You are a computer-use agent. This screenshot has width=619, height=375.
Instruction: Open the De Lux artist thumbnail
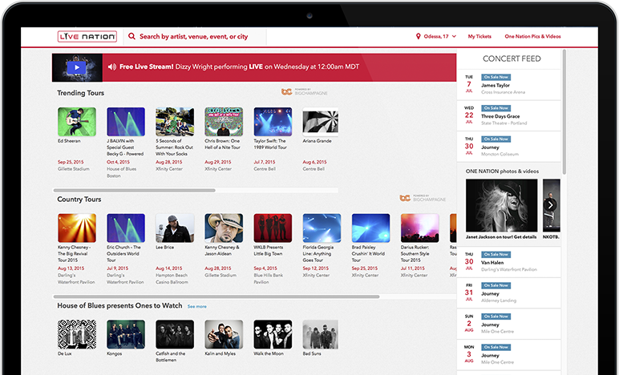[77, 334]
